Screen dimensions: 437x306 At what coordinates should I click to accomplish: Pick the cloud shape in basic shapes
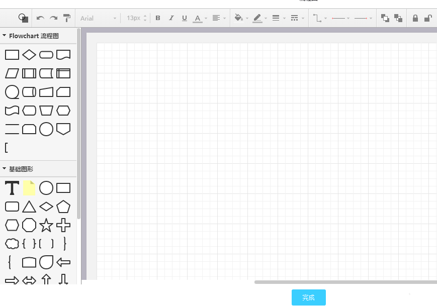[x=12, y=244]
